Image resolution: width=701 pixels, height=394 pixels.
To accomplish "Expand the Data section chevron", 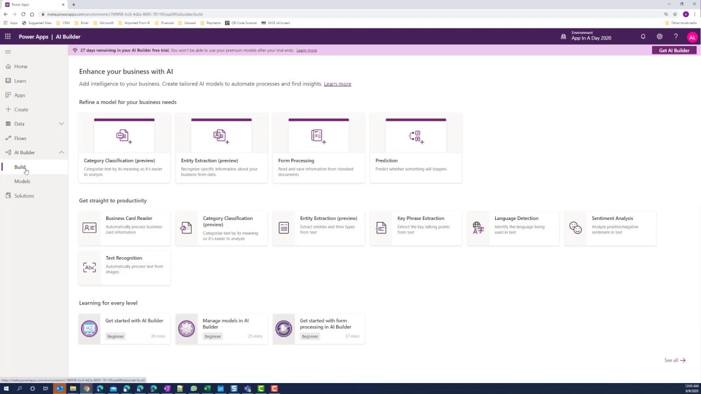I will [x=61, y=124].
